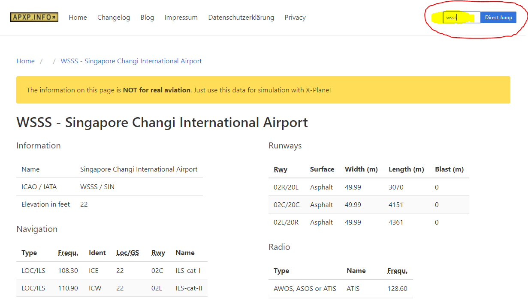Click the APXP.INFO logo

point(34,17)
